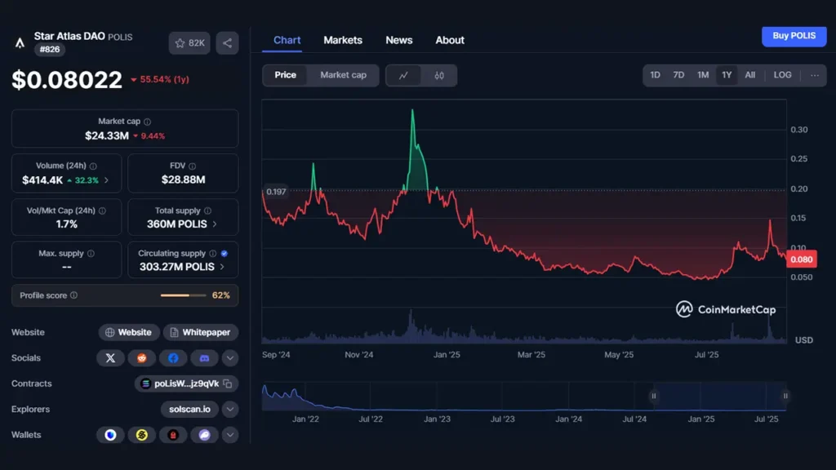Open the Max. supply info icon
836x470 pixels.
point(91,253)
